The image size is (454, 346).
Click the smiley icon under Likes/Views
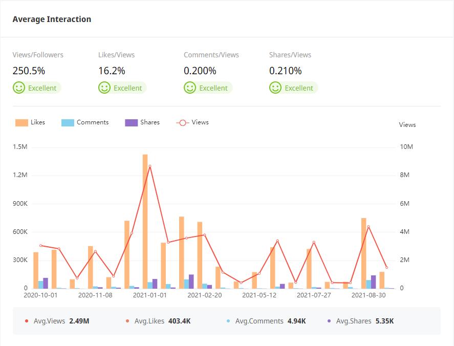[x=104, y=88]
